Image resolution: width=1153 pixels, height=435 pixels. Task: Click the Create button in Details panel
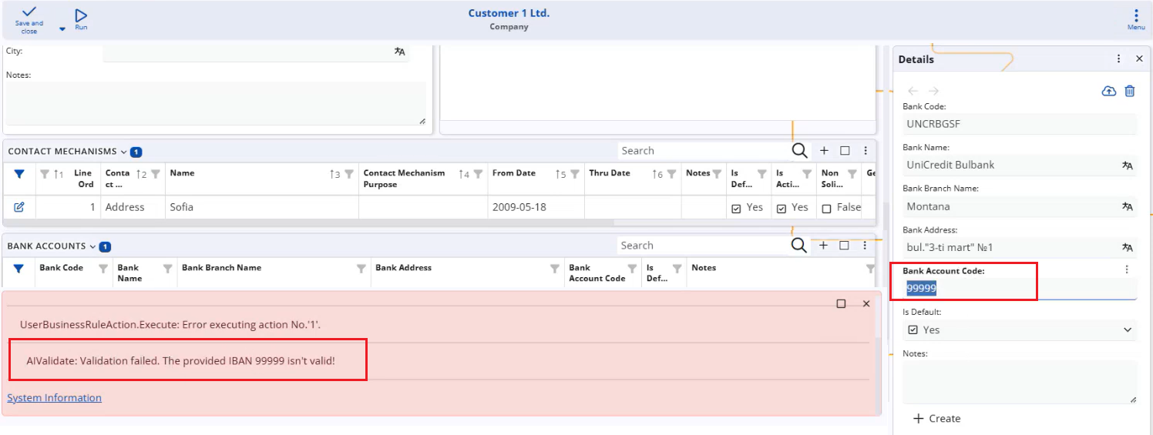click(x=936, y=419)
